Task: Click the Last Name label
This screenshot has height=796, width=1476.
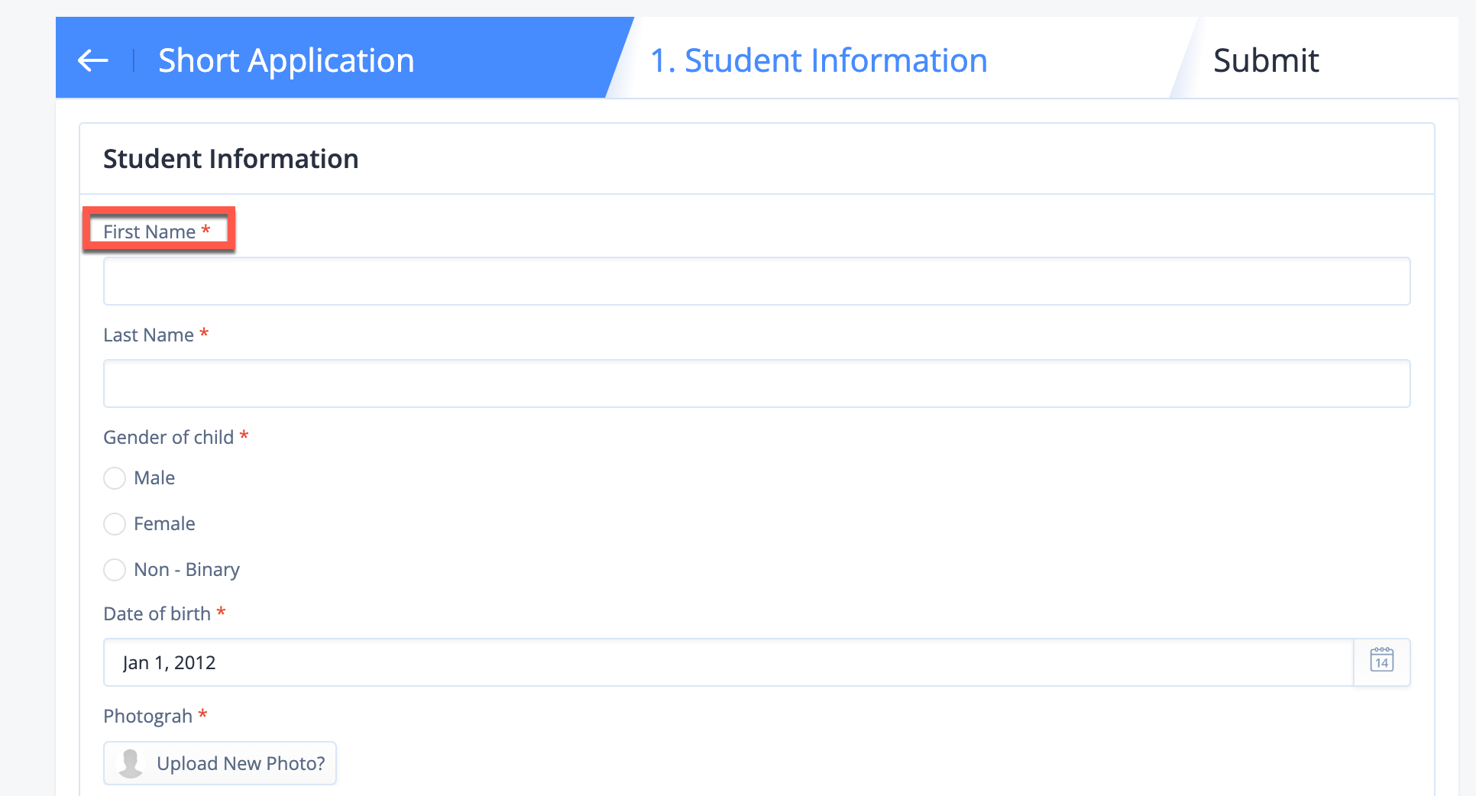Action: pyautogui.click(x=148, y=335)
